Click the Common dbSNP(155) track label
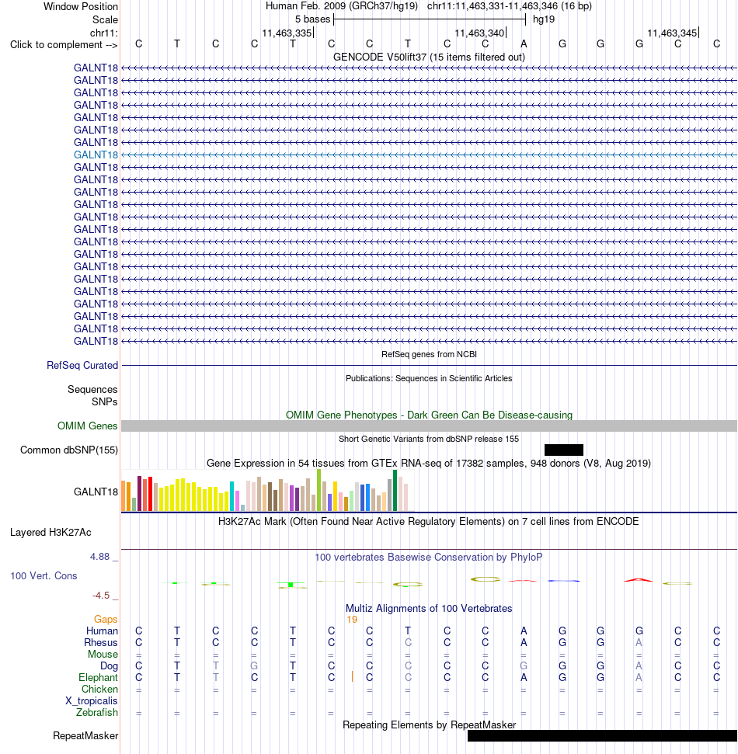 pos(69,450)
